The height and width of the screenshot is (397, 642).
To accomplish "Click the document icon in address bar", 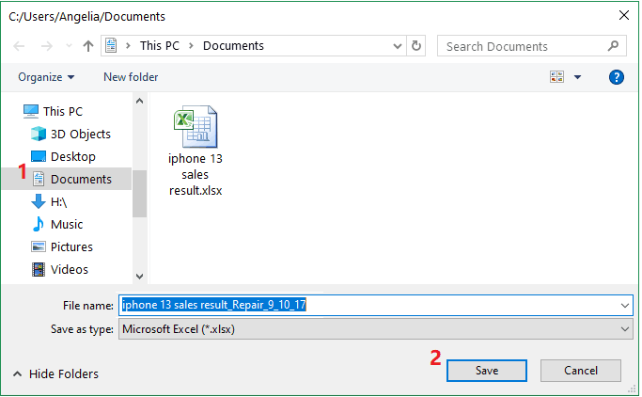I will coord(111,45).
